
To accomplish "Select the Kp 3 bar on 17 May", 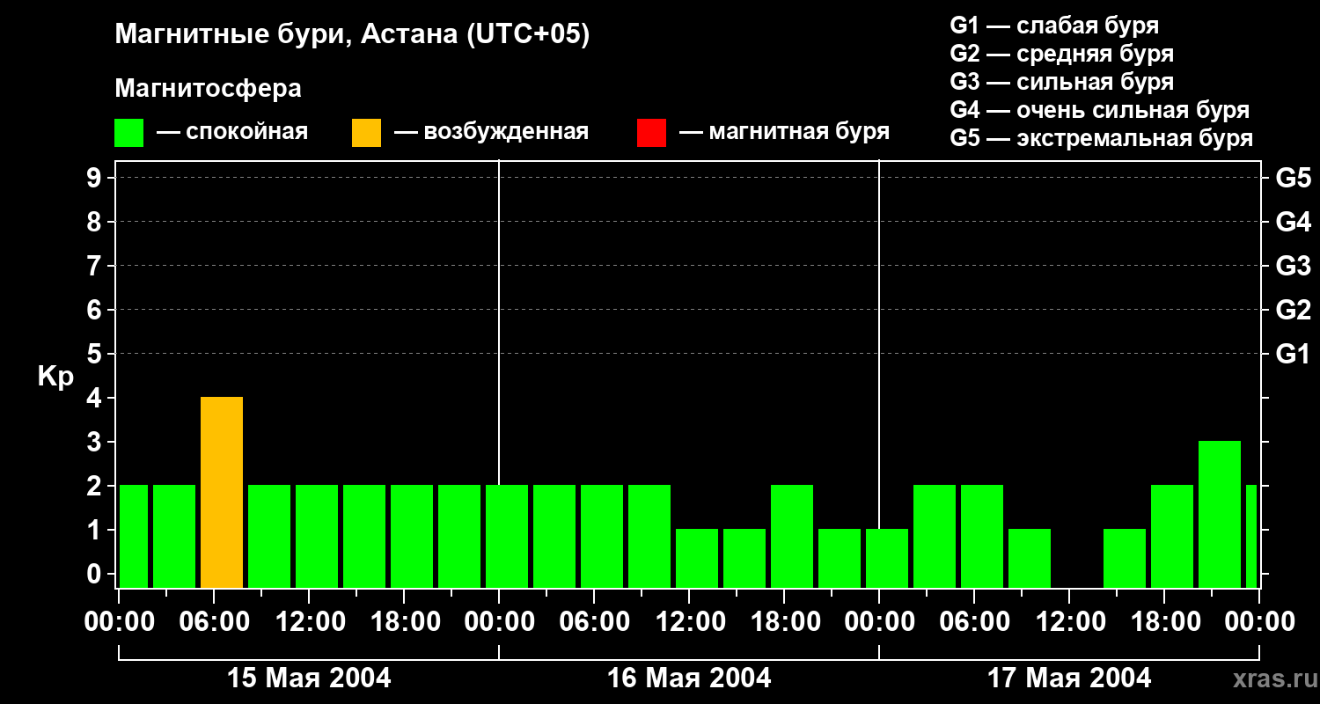I will click(1220, 515).
